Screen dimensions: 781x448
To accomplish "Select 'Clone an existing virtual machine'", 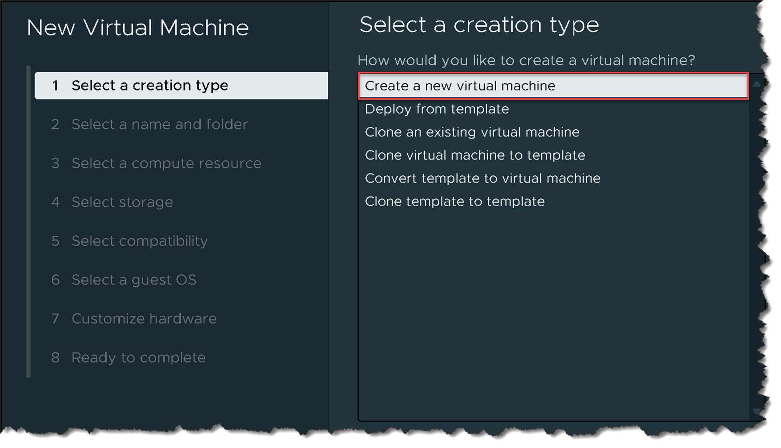I will pyautogui.click(x=472, y=132).
